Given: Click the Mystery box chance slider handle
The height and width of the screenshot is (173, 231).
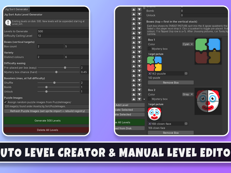Looking at the screenshot, I should click(56, 72).
